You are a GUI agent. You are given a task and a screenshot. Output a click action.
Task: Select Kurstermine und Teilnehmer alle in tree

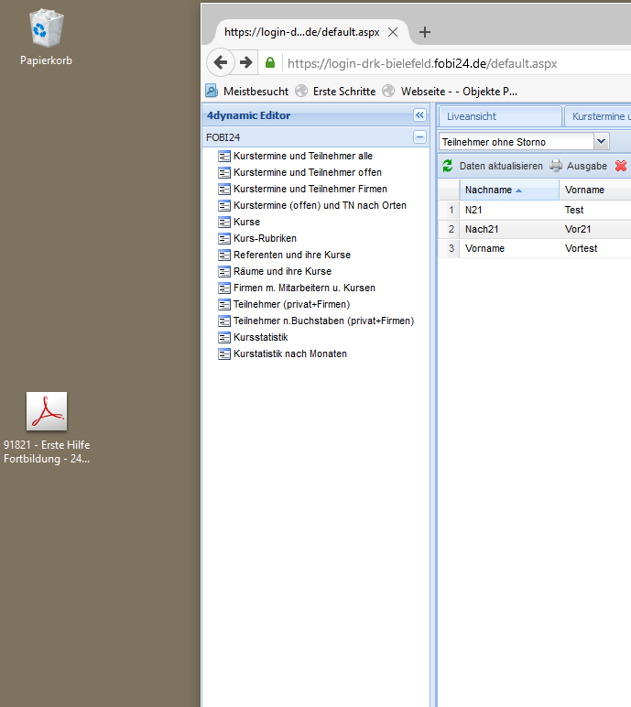[x=302, y=156]
